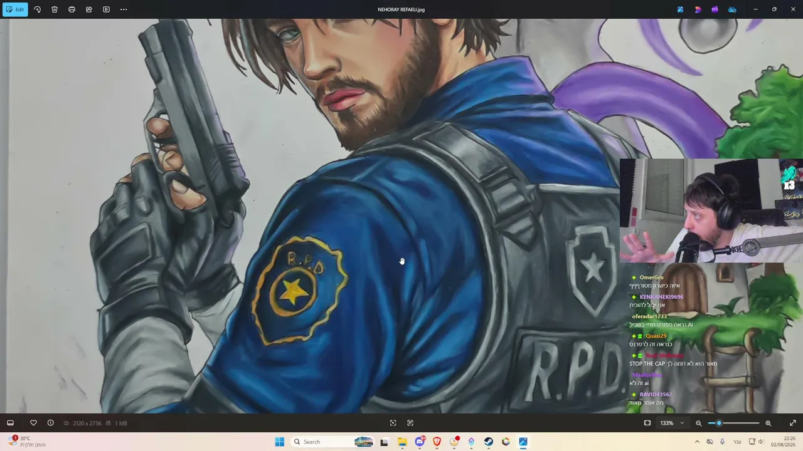Image resolution: width=803 pixels, height=451 pixels.
Task: Launch Brave browser from the taskbar
Action: coord(437,442)
